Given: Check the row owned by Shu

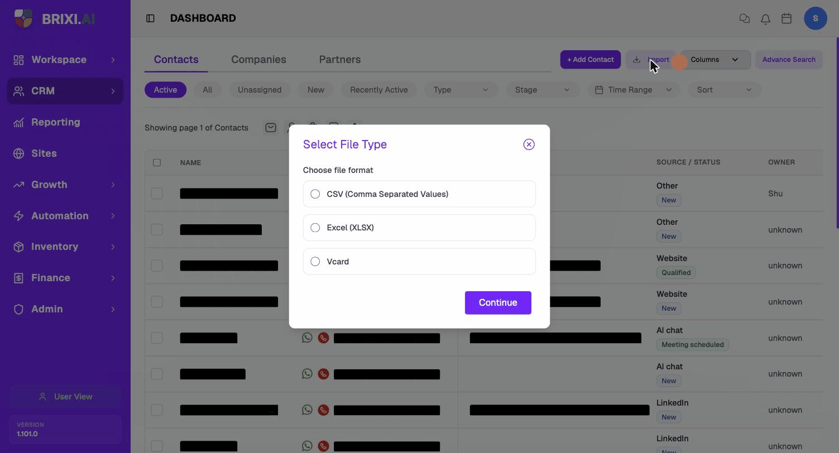Looking at the screenshot, I should (157, 194).
